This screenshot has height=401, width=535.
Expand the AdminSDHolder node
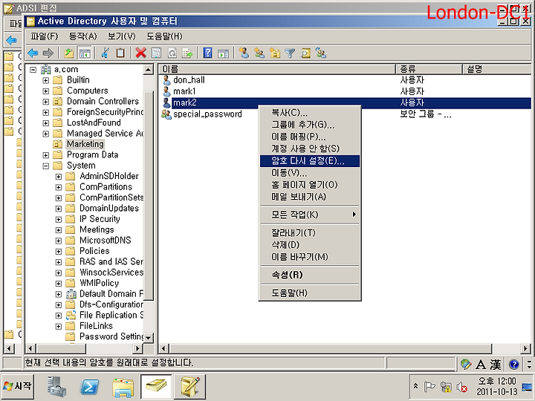[x=59, y=177]
